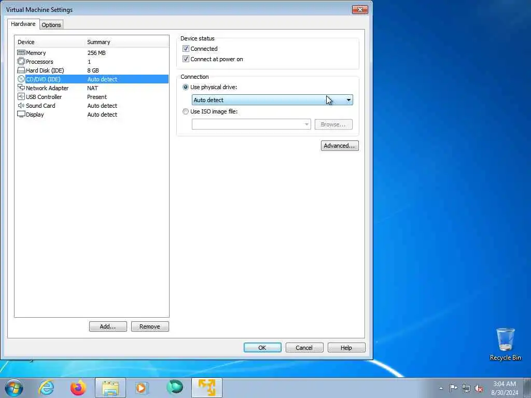Choose Use physical drive radio button
Screen dimensions: 531x398
(185, 87)
